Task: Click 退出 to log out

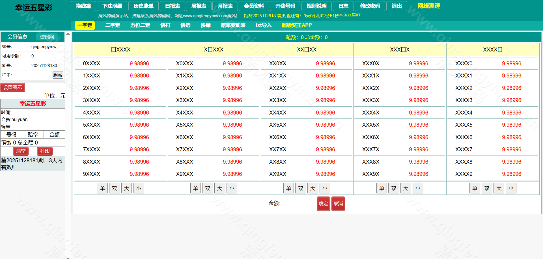Action: click(x=397, y=6)
